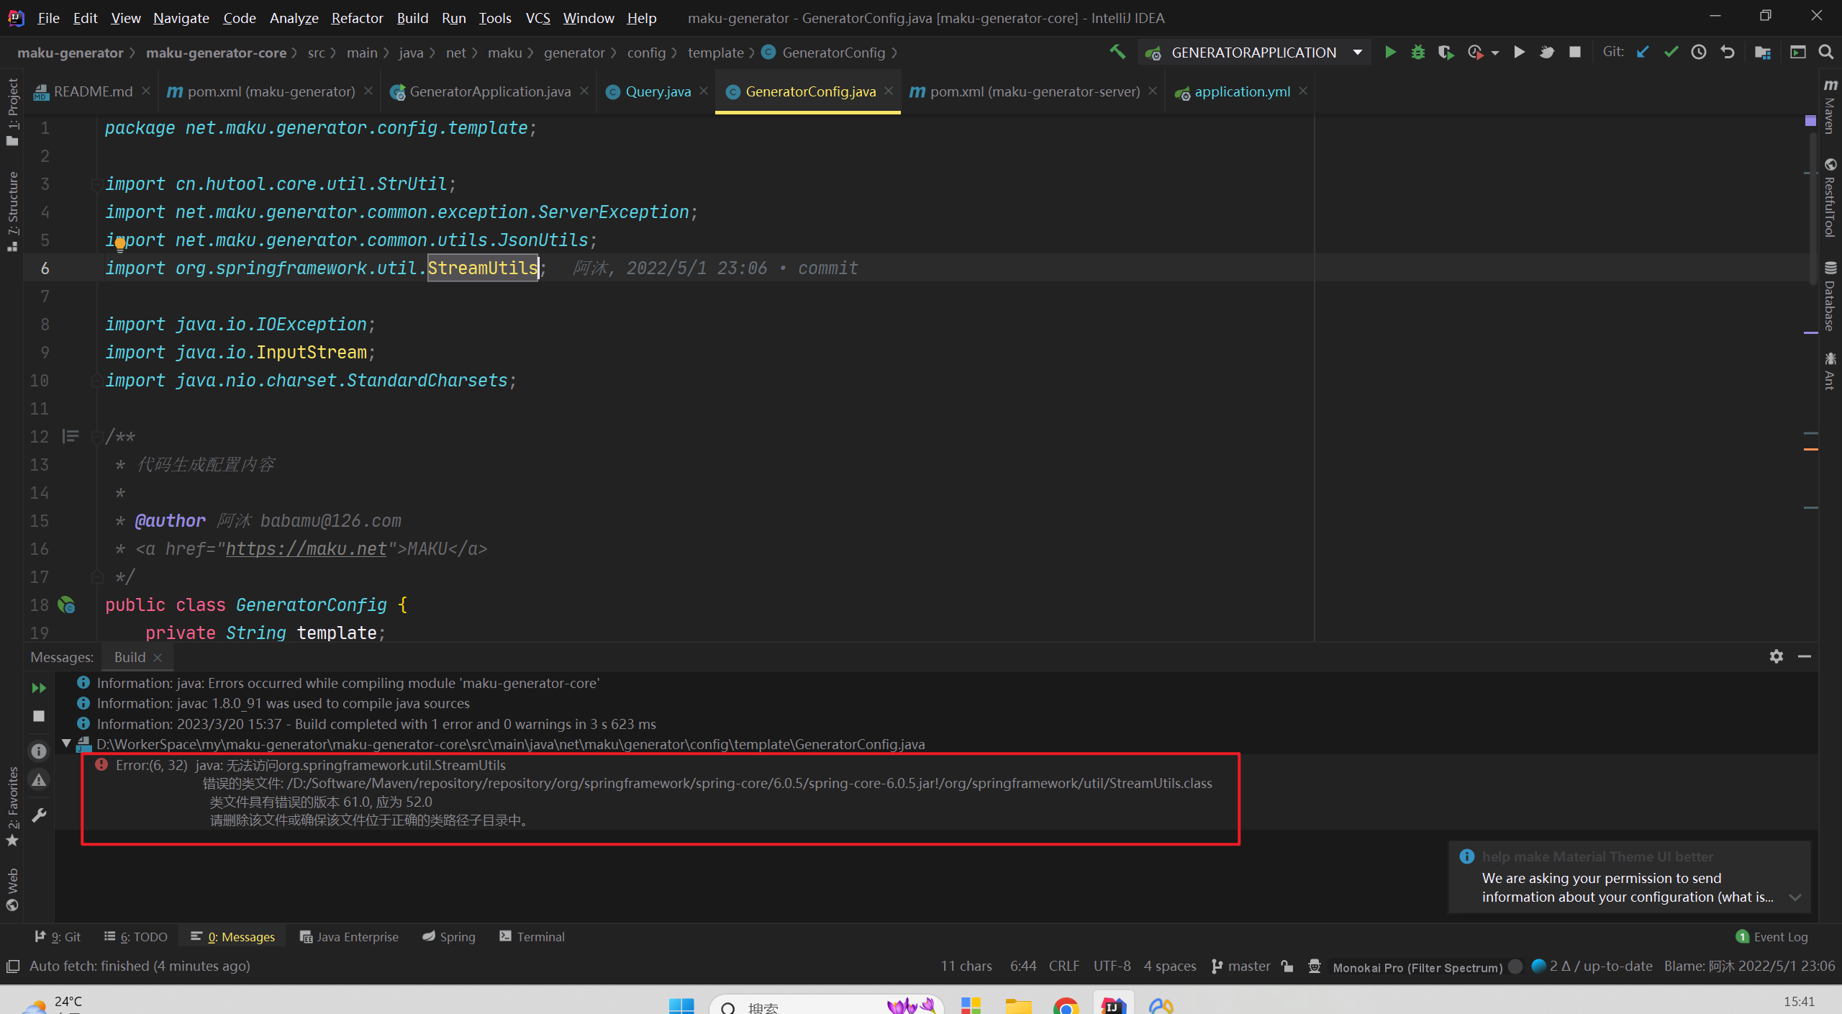This screenshot has width=1842, height=1014.
Task: Open the File menu
Action: point(48,17)
